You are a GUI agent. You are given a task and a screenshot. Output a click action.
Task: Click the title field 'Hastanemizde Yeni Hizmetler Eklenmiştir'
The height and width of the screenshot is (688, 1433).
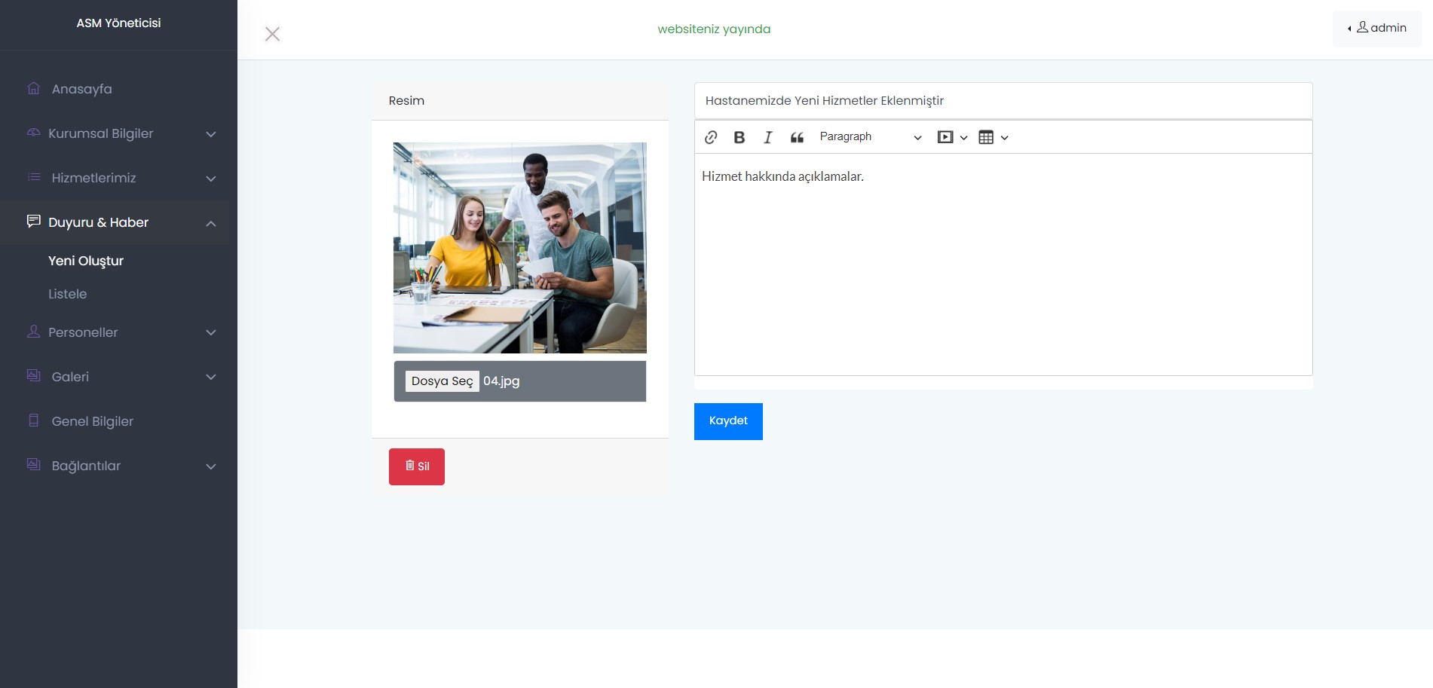point(1003,101)
